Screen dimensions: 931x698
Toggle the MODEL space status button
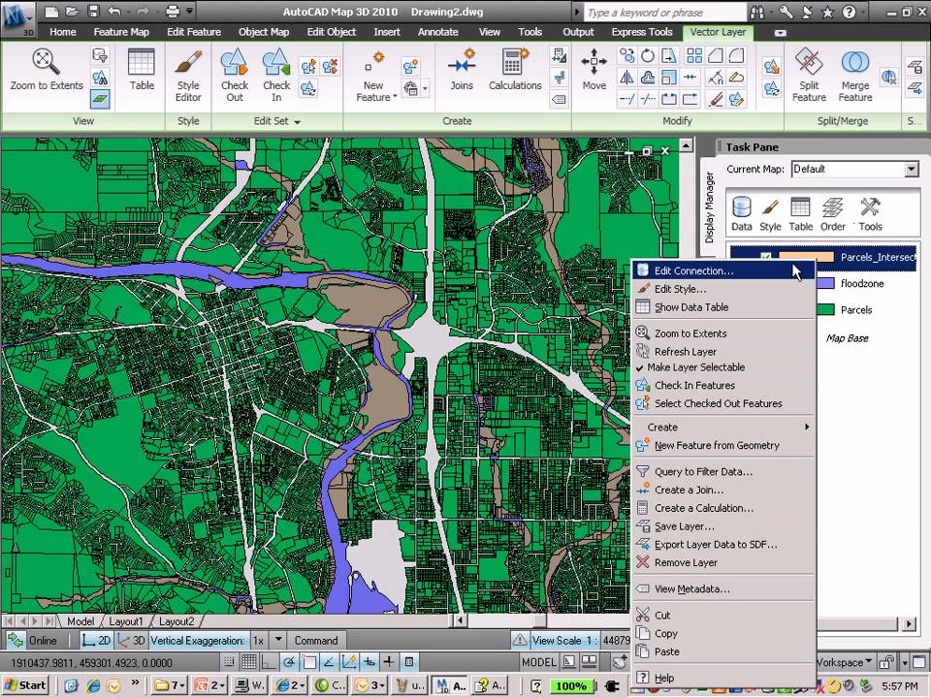pos(538,662)
